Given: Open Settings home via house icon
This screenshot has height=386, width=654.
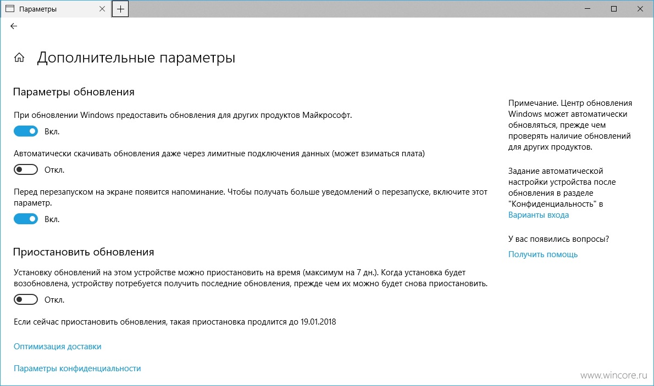Looking at the screenshot, I should 19,58.
